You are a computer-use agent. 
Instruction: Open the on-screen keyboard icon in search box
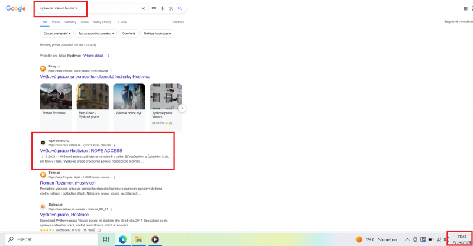pos(154,8)
